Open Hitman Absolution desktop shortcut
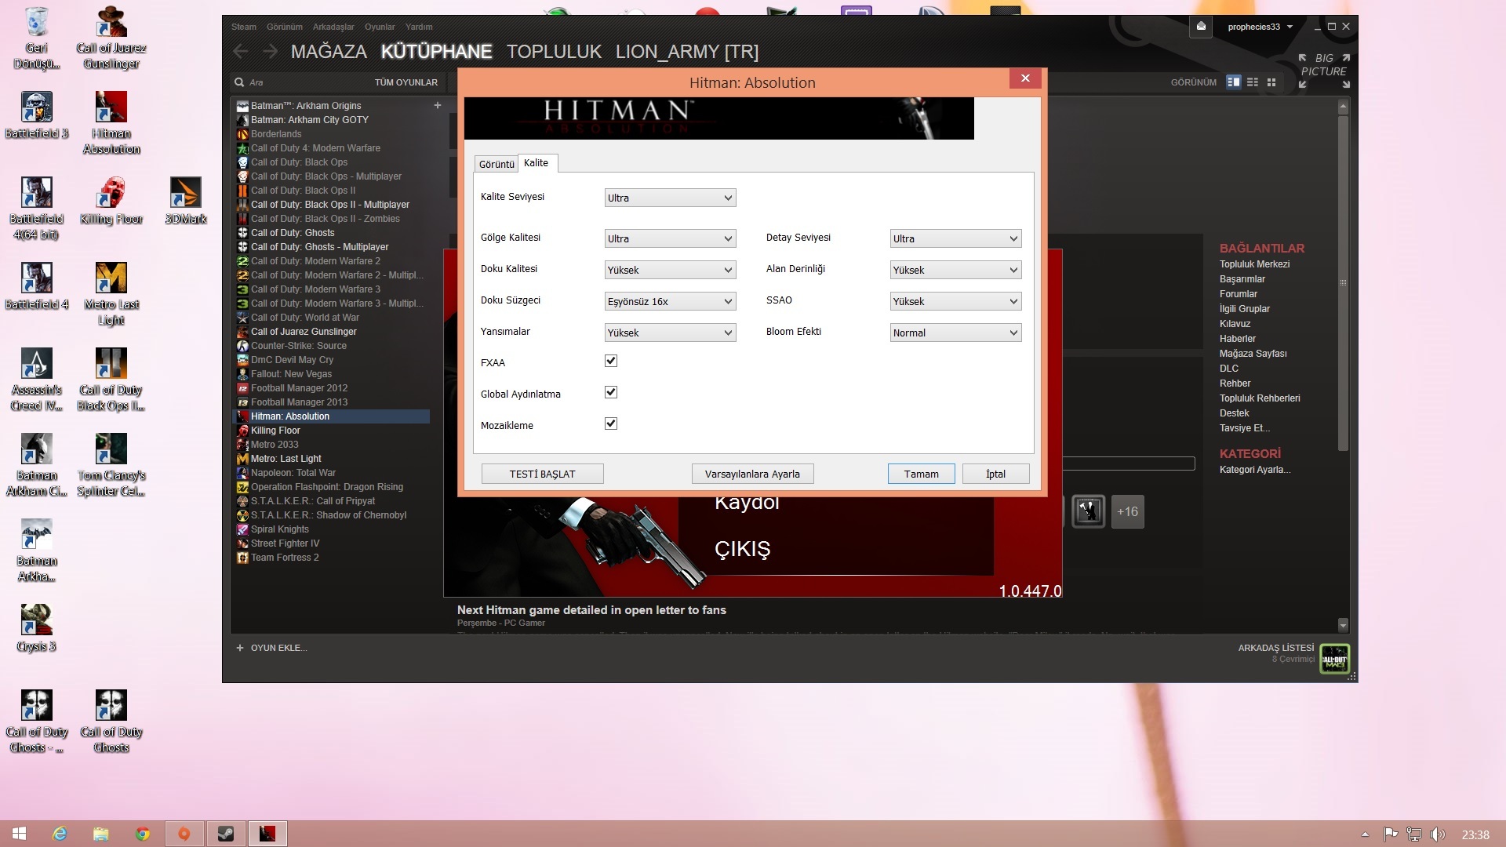1506x847 pixels. point(111,123)
